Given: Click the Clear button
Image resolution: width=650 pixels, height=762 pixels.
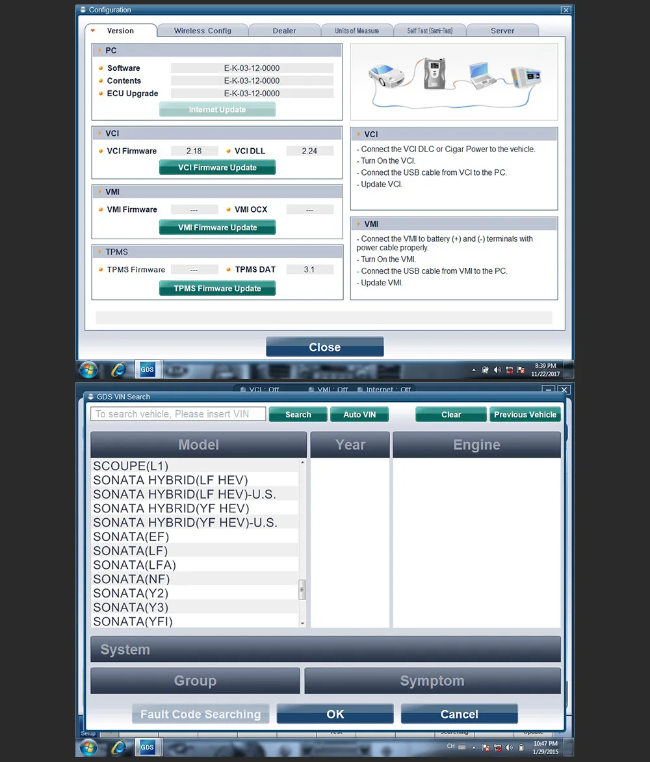Looking at the screenshot, I should click(x=451, y=415).
